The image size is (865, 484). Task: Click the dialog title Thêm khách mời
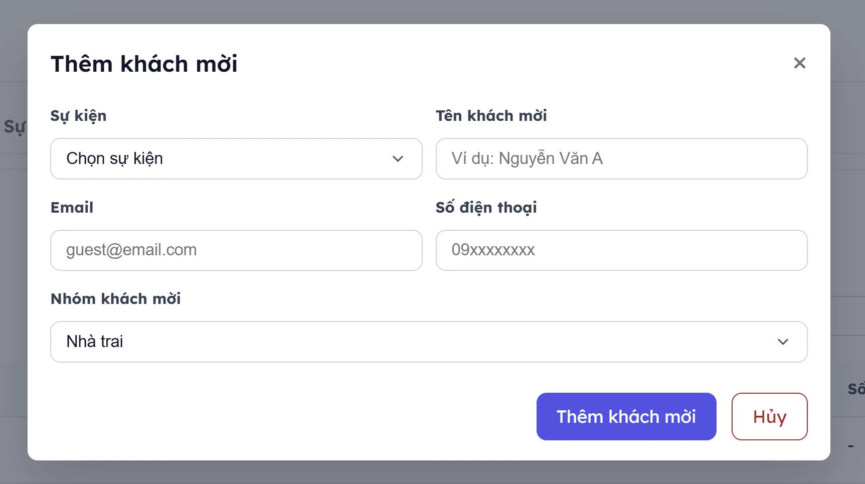tap(144, 64)
